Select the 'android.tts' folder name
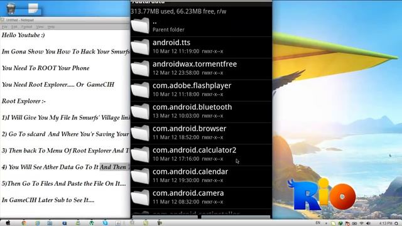The width and height of the screenshot is (402, 226). [171, 43]
